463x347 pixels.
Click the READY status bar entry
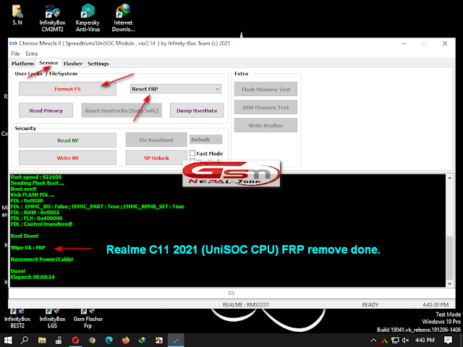tap(370, 305)
